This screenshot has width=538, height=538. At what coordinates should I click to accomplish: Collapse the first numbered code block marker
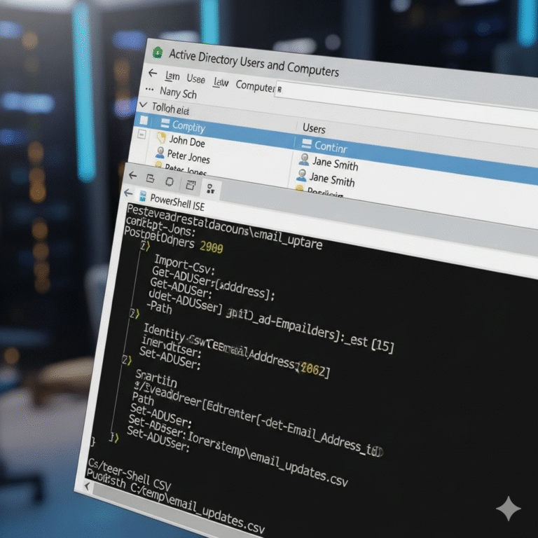pyautogui.click(x=144, y=246)
